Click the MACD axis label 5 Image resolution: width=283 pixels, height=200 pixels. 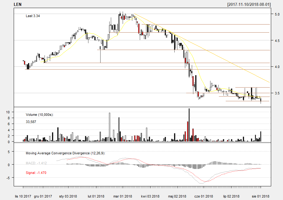pos(8,152)
